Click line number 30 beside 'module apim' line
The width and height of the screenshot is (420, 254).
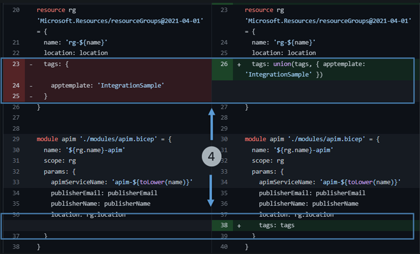click(224, 139)
